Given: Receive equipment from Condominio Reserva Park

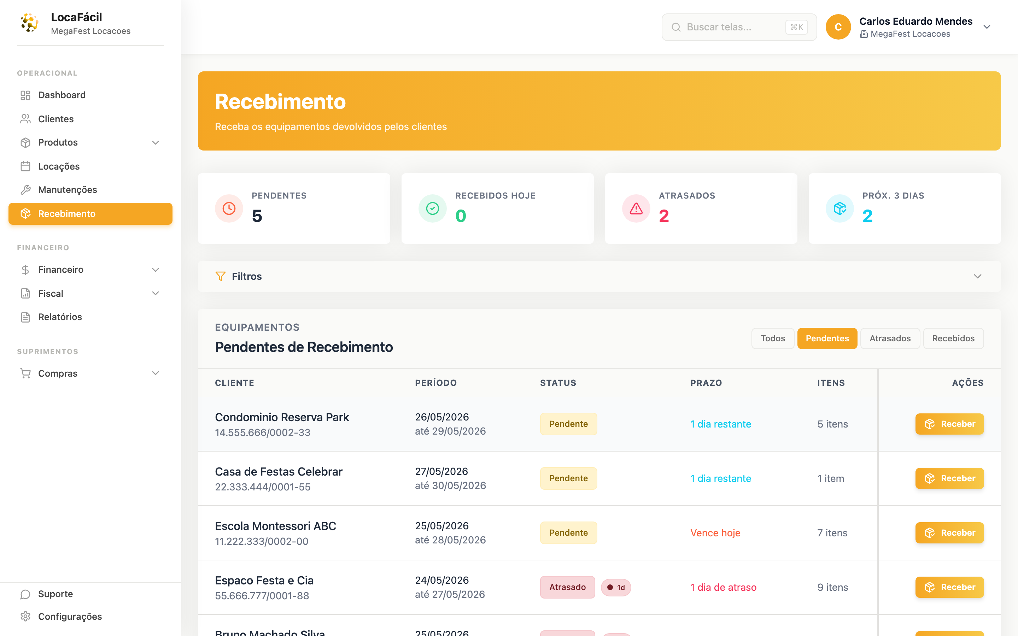Looking at the screenshot, I should click(x=949, y=424).
